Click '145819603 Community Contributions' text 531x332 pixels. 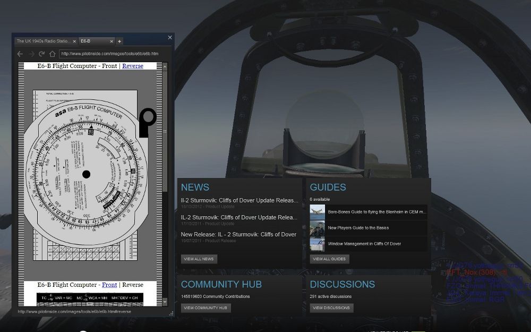(216, 296)
